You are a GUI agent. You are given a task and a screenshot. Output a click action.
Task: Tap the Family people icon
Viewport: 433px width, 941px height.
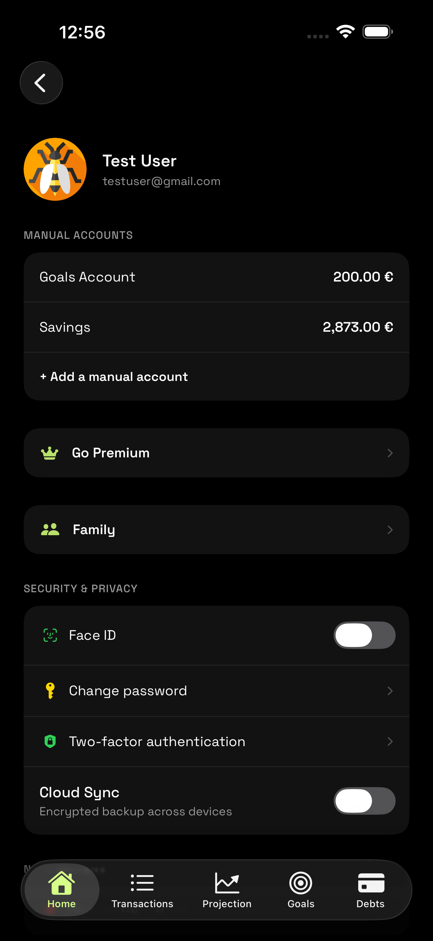[50, 530]
